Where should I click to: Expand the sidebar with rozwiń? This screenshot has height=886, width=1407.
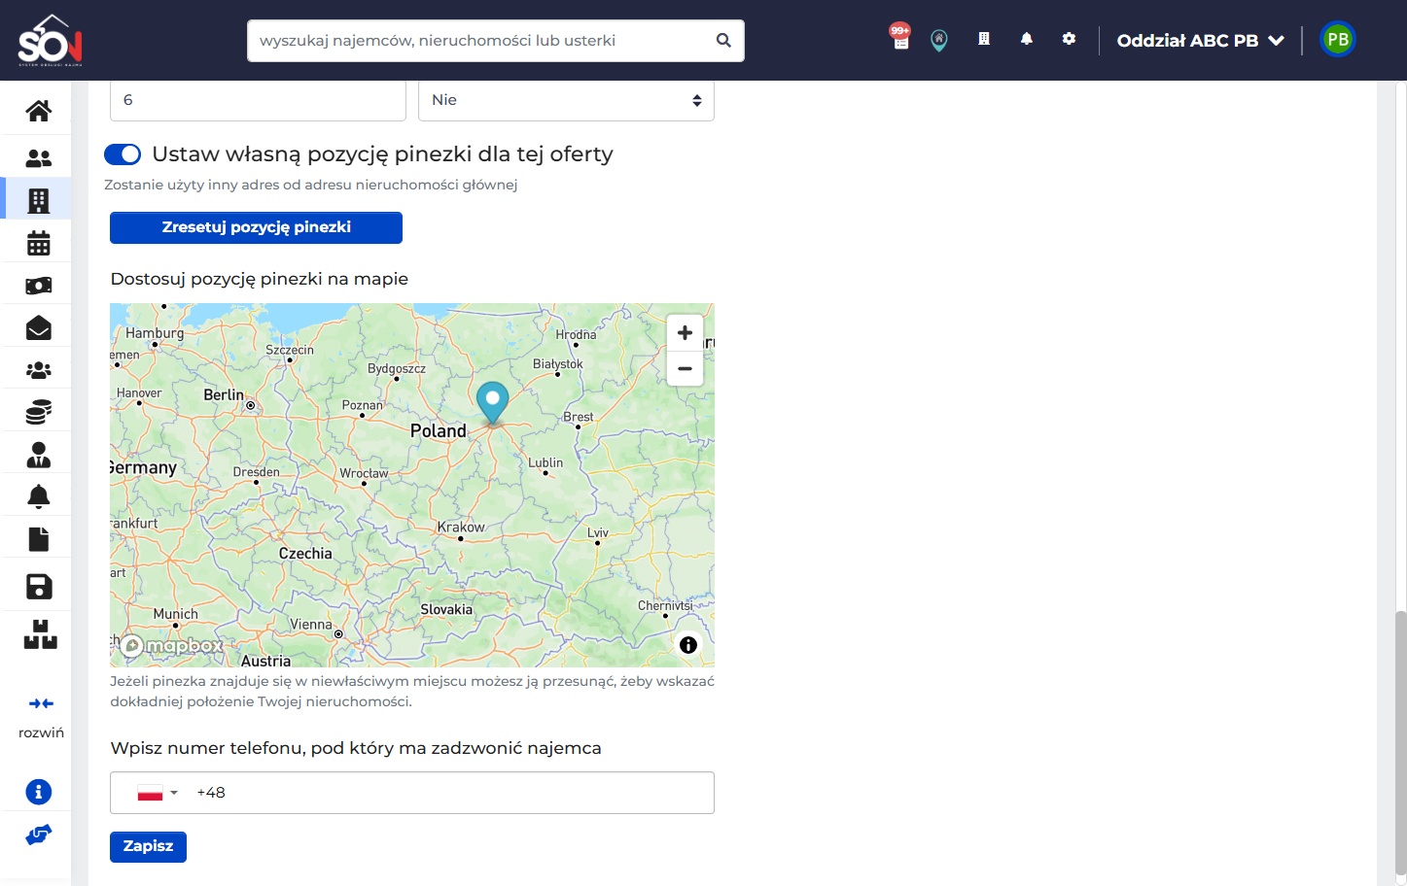pos(41,717)
